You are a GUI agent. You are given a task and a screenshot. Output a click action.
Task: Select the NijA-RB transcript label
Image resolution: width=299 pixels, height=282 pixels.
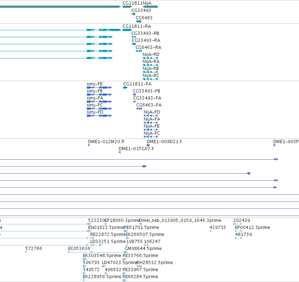[151, 69]
